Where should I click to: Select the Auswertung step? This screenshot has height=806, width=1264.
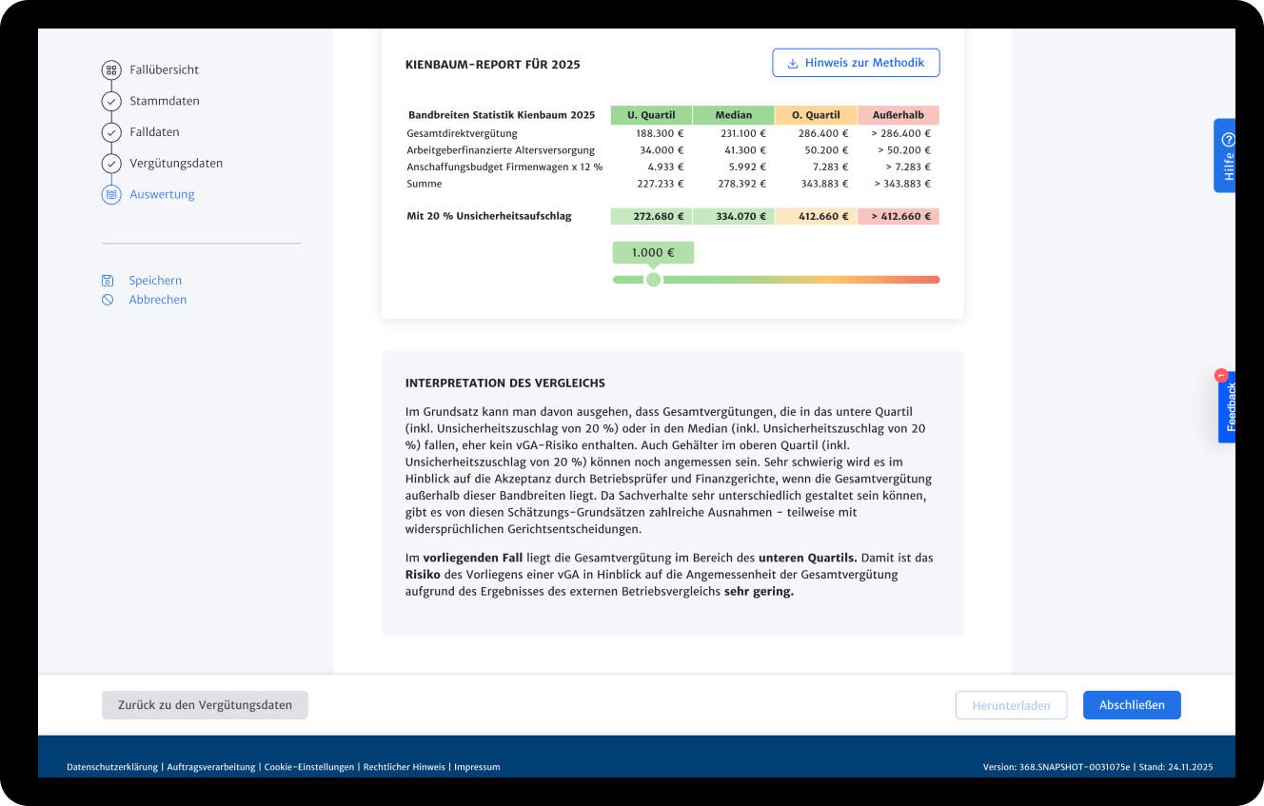(x=162, y=194)
